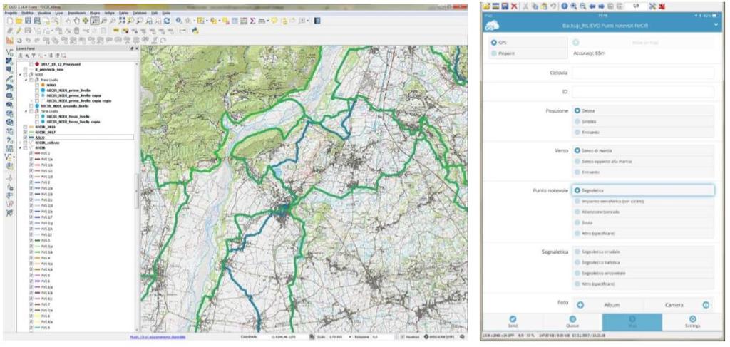Choose Senso opposto alla marcia under Verso
Image resolution: width=730 pixels, height=347 pixels.
[x=577, y=162]
